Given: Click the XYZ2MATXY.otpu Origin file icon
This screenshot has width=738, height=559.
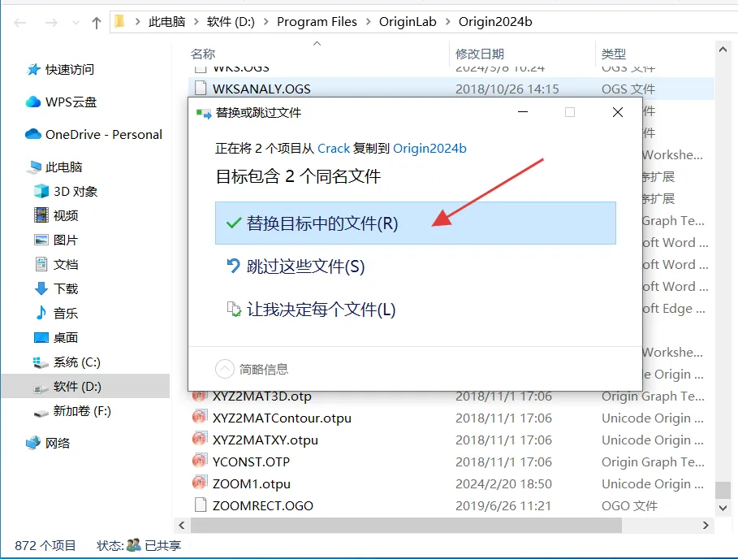Looking at the screenshot, I should tap(200, 439).
